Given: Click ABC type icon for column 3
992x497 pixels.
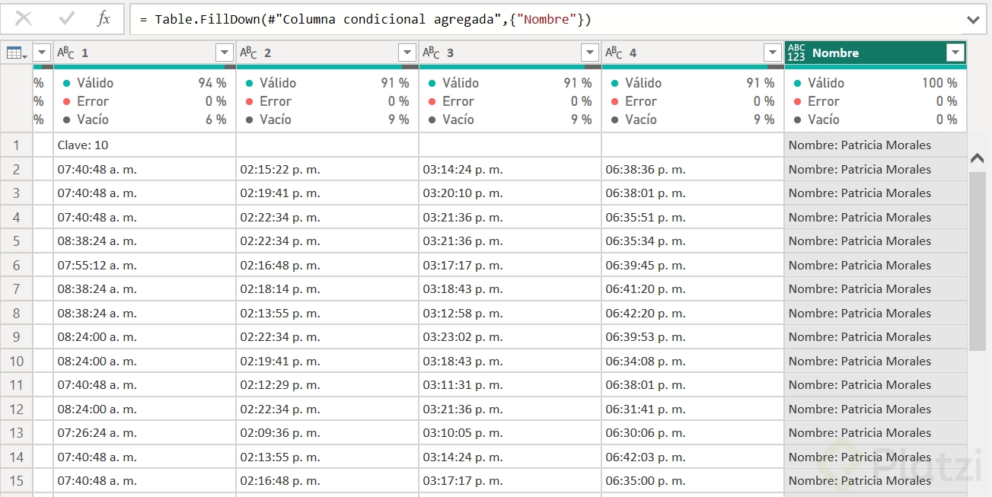Looking at the screenshot, I should point(432,53).
